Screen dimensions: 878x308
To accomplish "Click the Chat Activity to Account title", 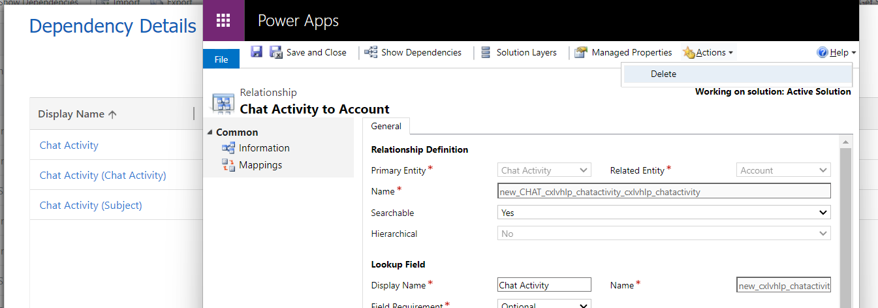I will coord(315,109).
